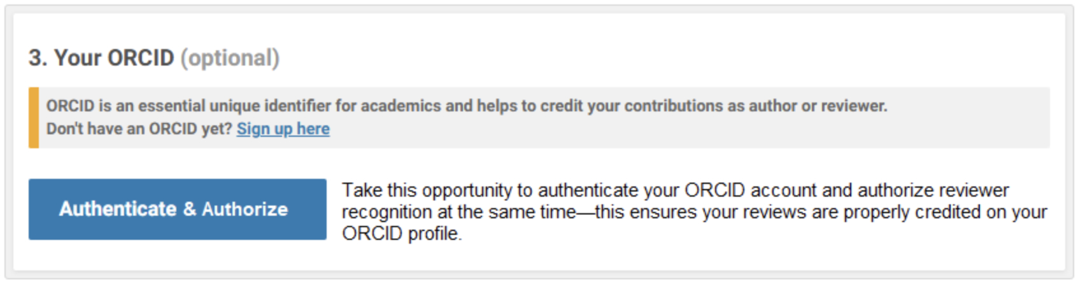
Task: Click the word 'Authorize' on the blue button
Action: [x=245, y=209]
